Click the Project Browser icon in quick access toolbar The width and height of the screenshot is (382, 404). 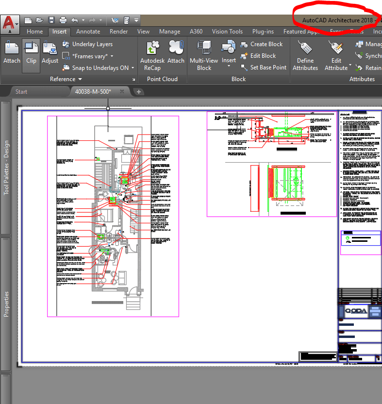[127, 20]
